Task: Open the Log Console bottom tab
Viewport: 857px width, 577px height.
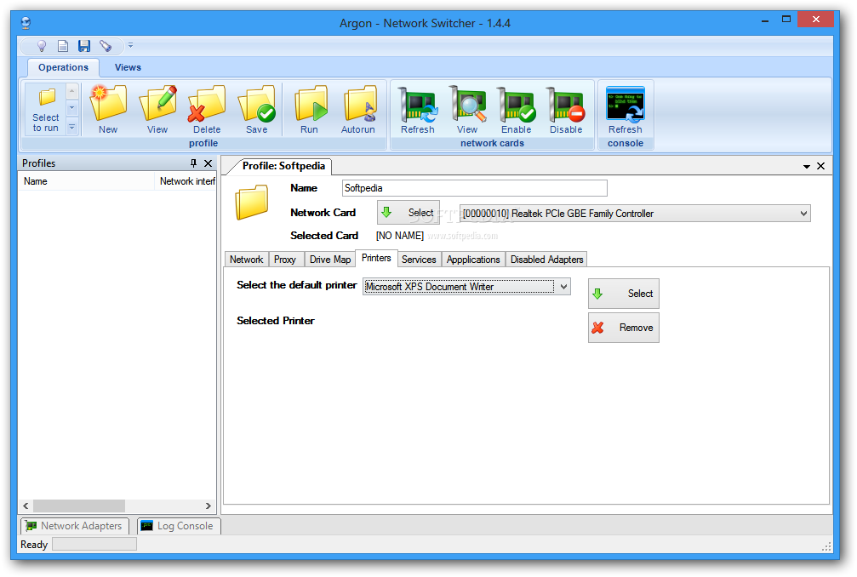Action: [x=179, y=526]
